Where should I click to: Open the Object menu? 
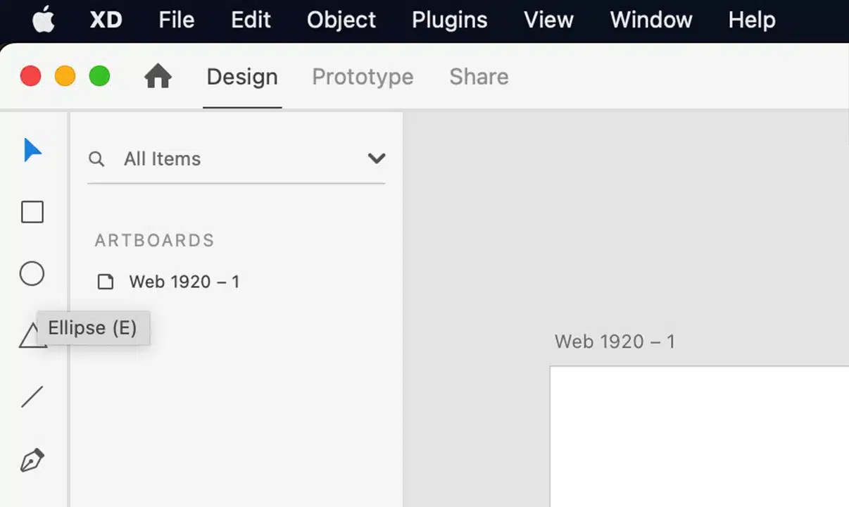pos(341,20)
